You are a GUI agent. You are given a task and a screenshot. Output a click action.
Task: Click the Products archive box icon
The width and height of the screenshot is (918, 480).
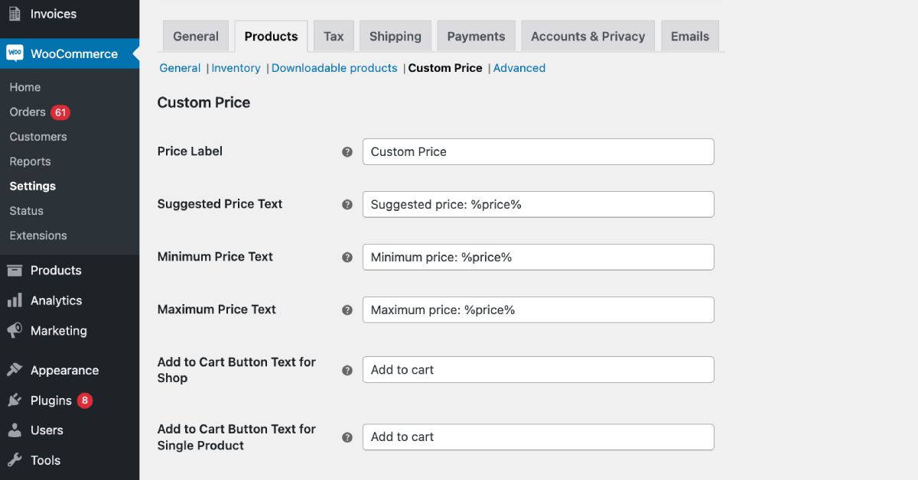[15, 270]
